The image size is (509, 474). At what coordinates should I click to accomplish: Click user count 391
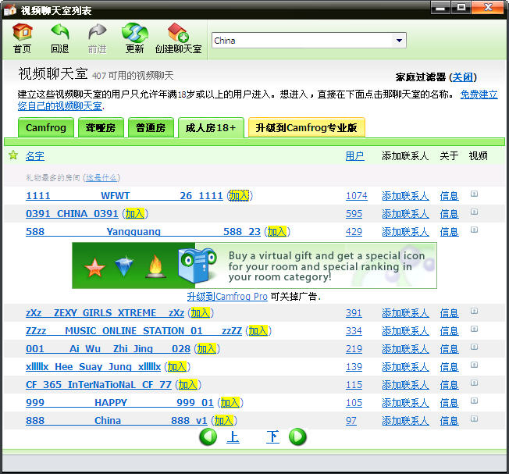pyautogui.click(x=354, y=313)
